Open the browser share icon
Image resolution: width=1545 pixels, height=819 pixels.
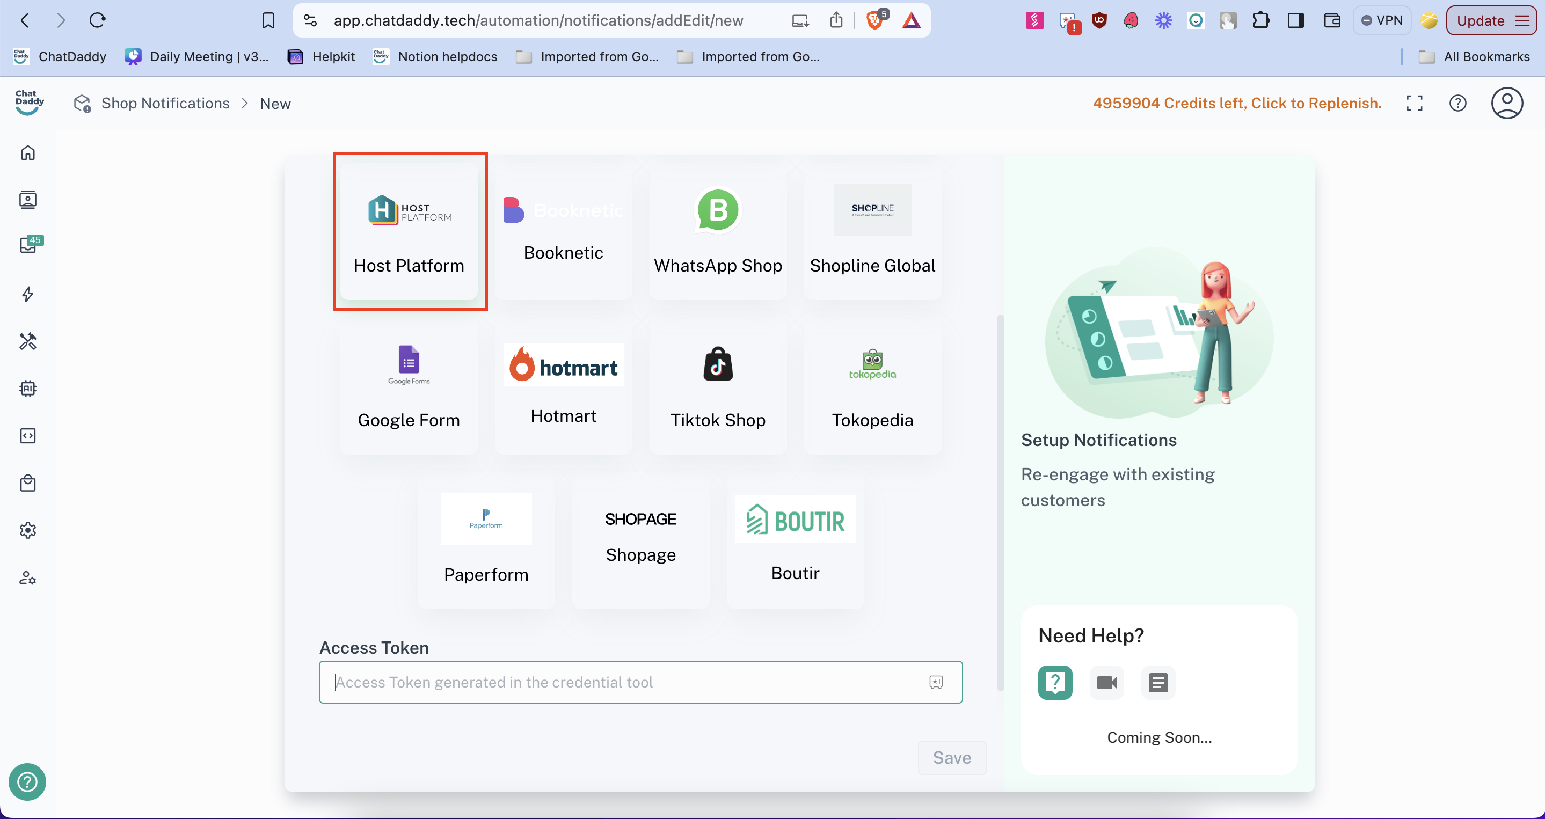836,20
